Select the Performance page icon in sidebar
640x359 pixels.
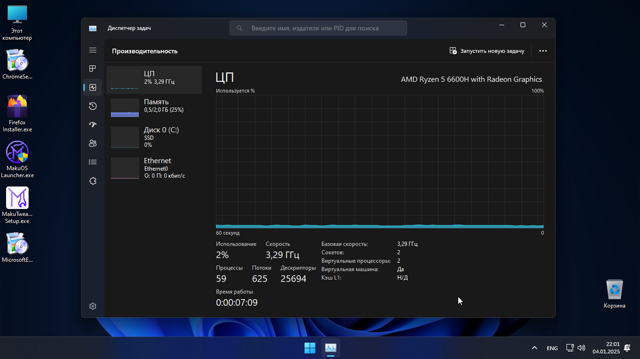pos(93,87)
